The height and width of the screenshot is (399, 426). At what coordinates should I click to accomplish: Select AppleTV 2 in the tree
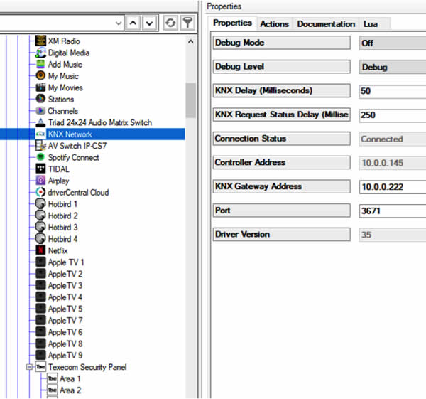pyautogui.click(x=65, y=274)
